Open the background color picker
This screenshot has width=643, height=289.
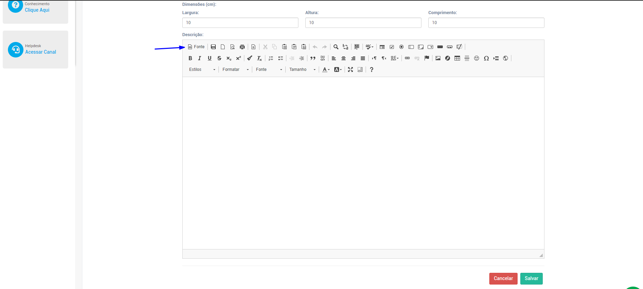pyautogui.click(x=338, y=69)
